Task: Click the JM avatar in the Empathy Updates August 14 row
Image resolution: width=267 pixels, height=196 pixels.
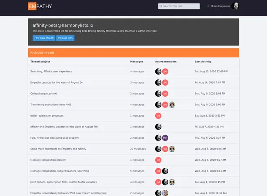Action: click(x=165, y=82)
